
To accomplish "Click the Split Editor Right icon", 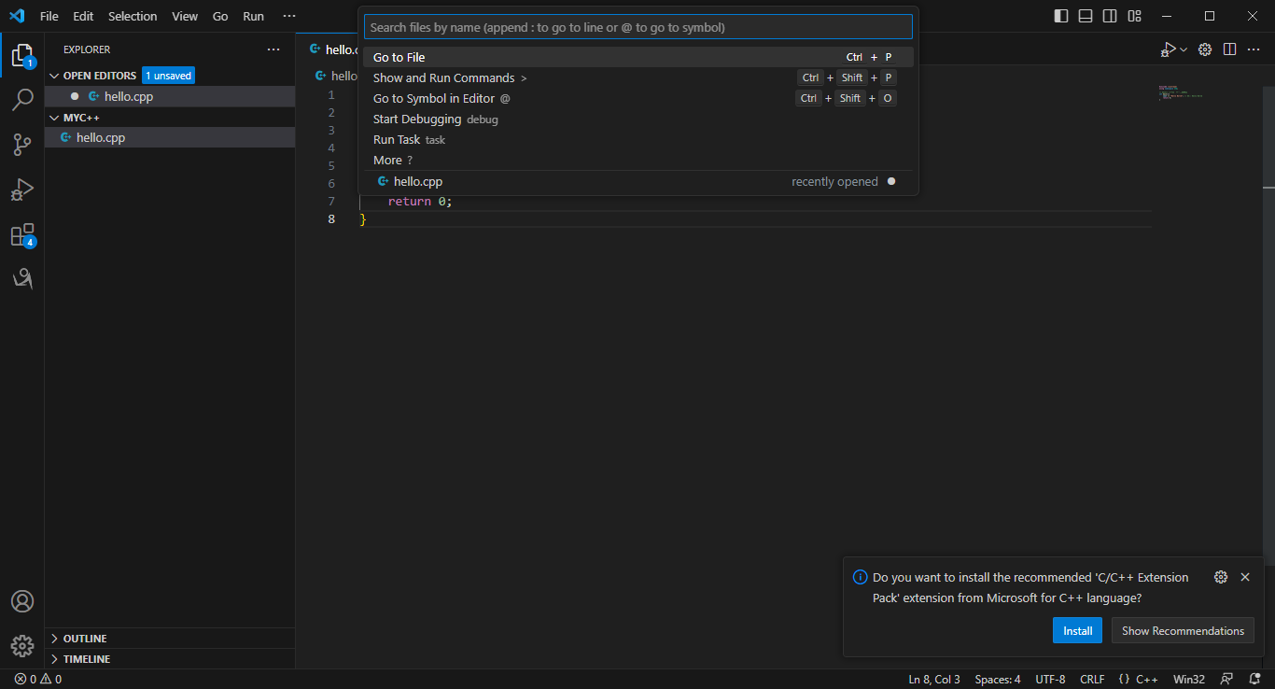I will click(1230, 49).
